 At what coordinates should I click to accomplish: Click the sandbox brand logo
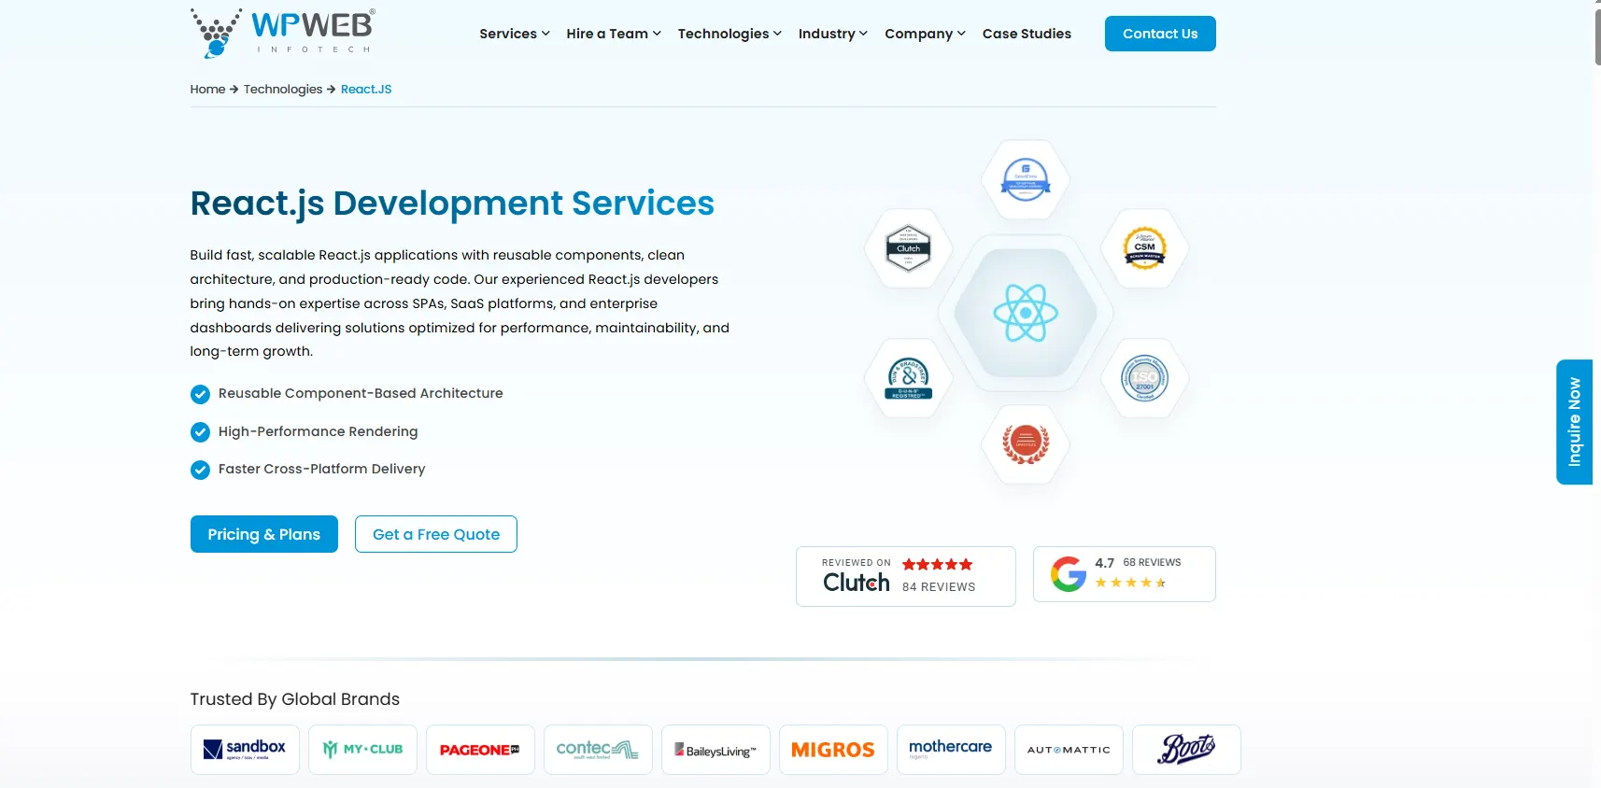pos(245,750)
